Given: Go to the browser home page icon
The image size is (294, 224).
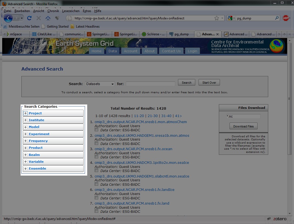Looking at the screenshot, I should click(48, 18).
